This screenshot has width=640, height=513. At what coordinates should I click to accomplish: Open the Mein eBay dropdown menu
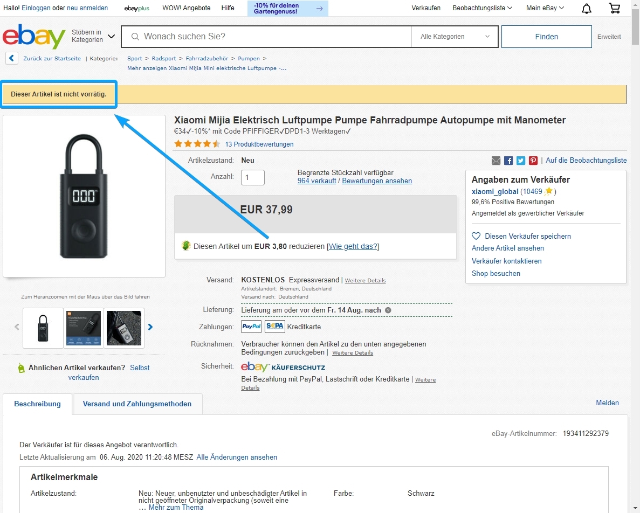point(545,8)
